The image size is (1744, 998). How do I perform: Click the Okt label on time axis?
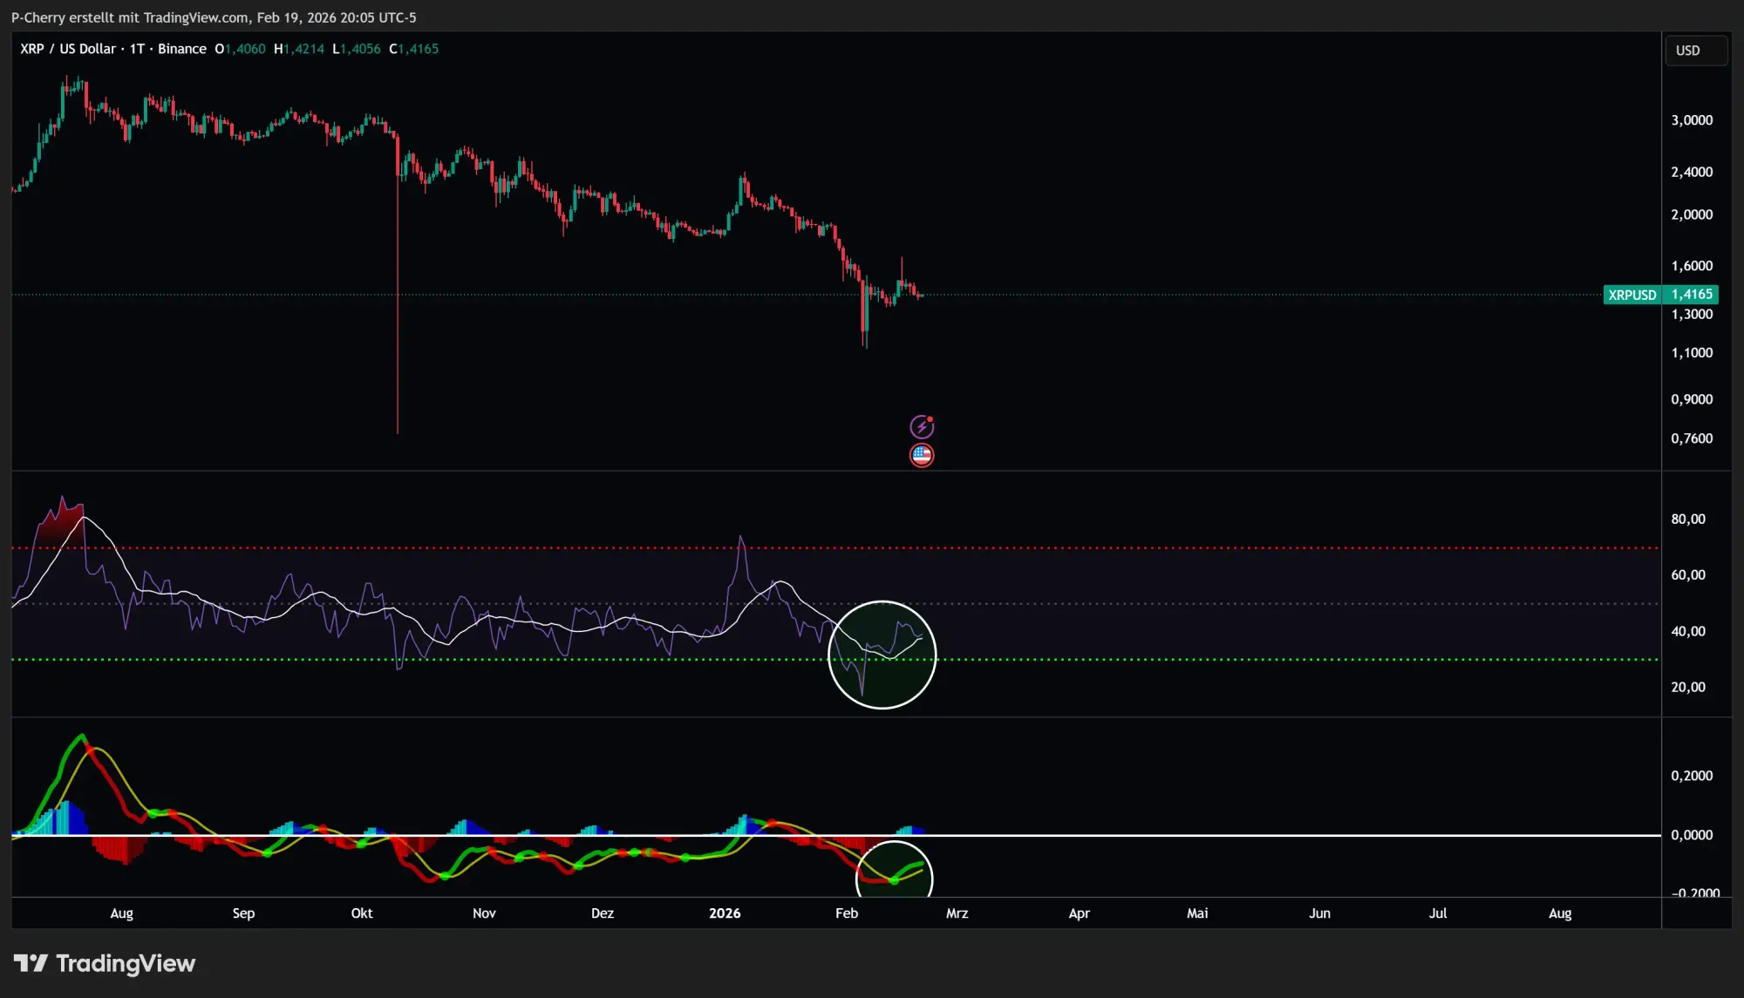pyautogui.click(x=362, y=913)
